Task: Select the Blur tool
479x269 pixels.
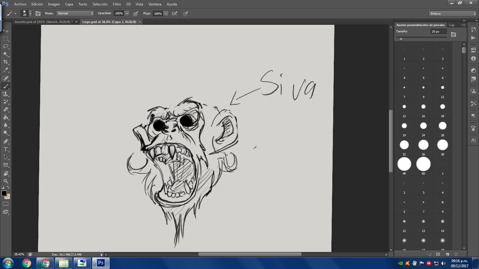Action: pyautogui.click(x=6, y=125)
